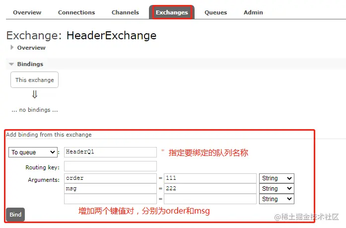Viewport: 346px width, 228px height.
Task: Open the String type dropdown for order
Action: [x=277, y=178]
